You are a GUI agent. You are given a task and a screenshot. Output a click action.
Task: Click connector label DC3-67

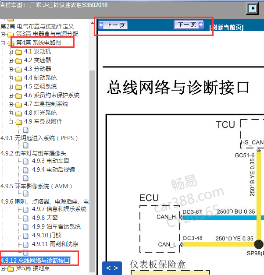pos(192,212)
